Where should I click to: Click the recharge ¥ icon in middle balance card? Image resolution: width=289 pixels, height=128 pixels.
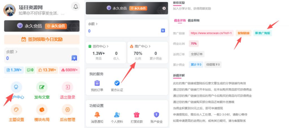163,31
